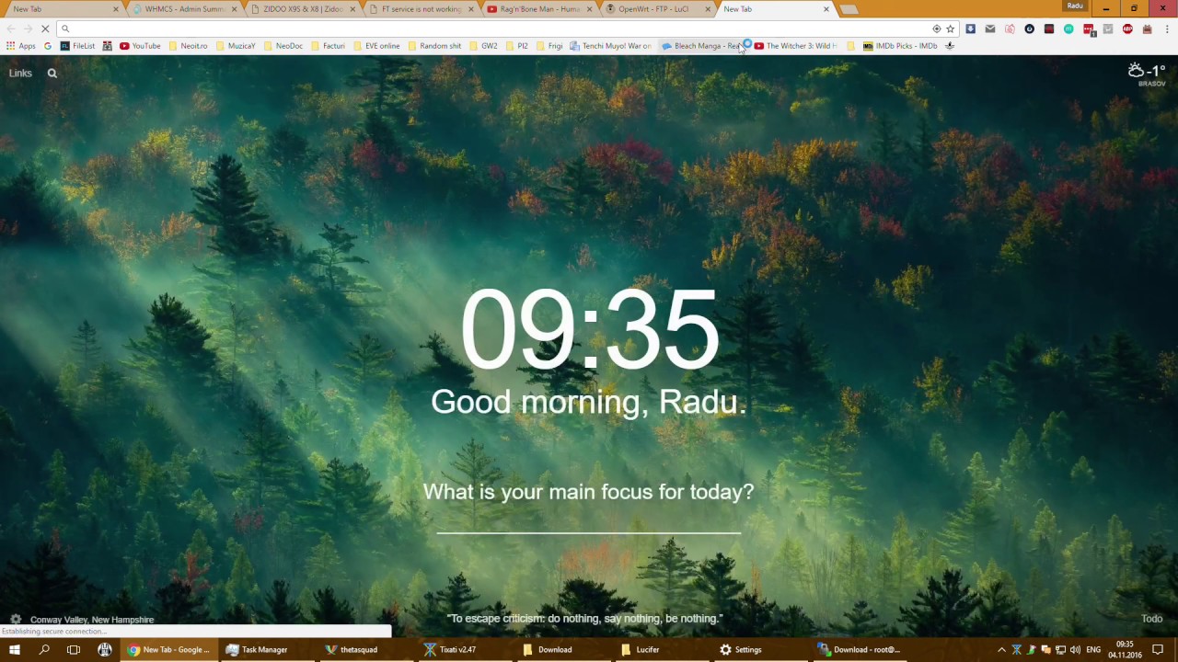This screenshot has width=1178, height=662.
Task: Open the Chrome three-dot menu
Action: tap(1166, 29)
